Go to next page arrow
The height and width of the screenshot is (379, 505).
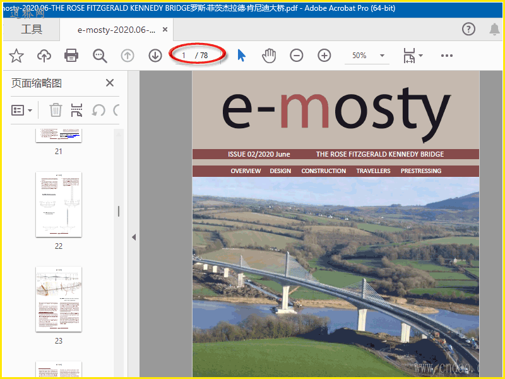pos(155,56)
